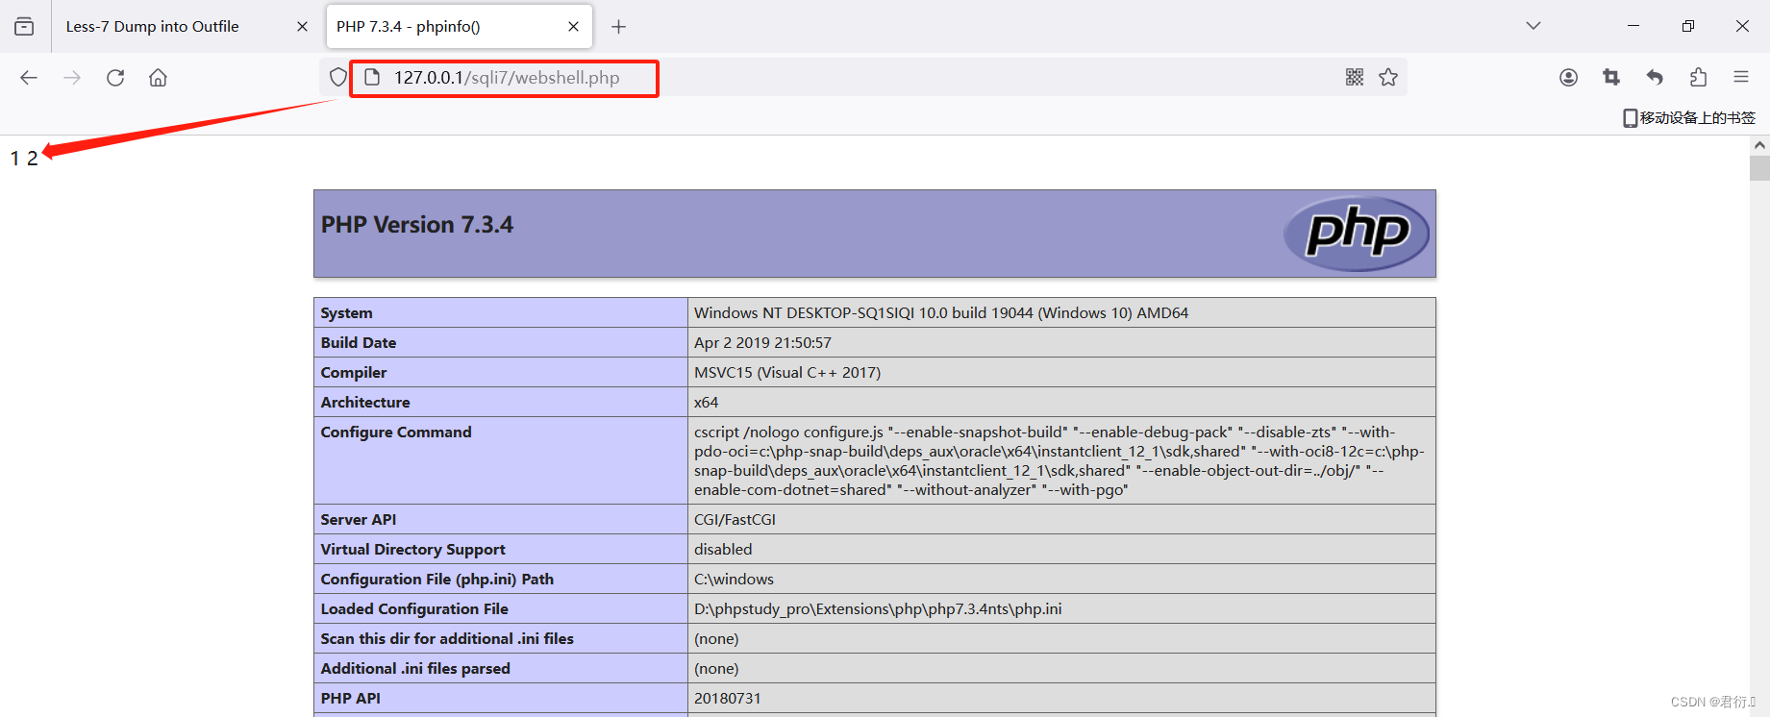Click the page scrollbar up arrow
Image resolution: width=1770 pixels, height=717 pixels.
tap(1759, 145)
